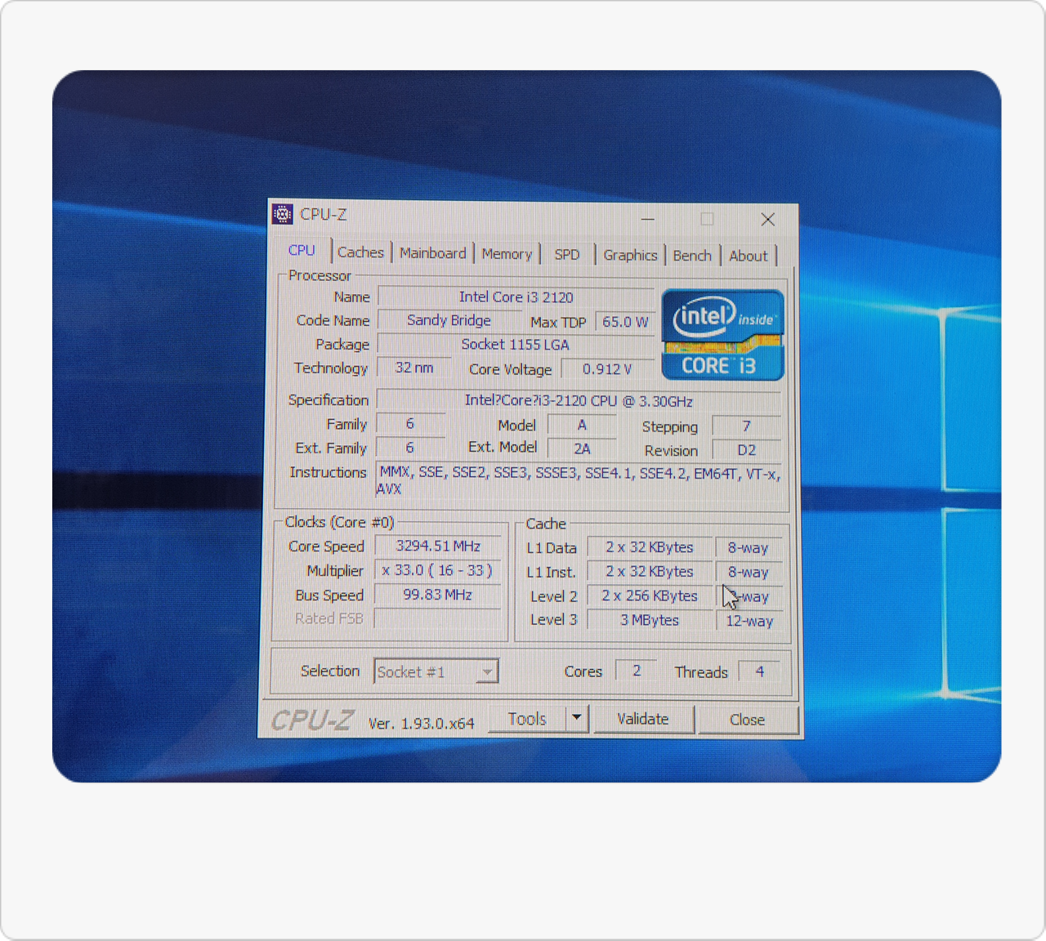Click the Name field Intel Core i3 2120
Image resolution: width=1046 pixels, height=941 pixels.
coord(516,297)
